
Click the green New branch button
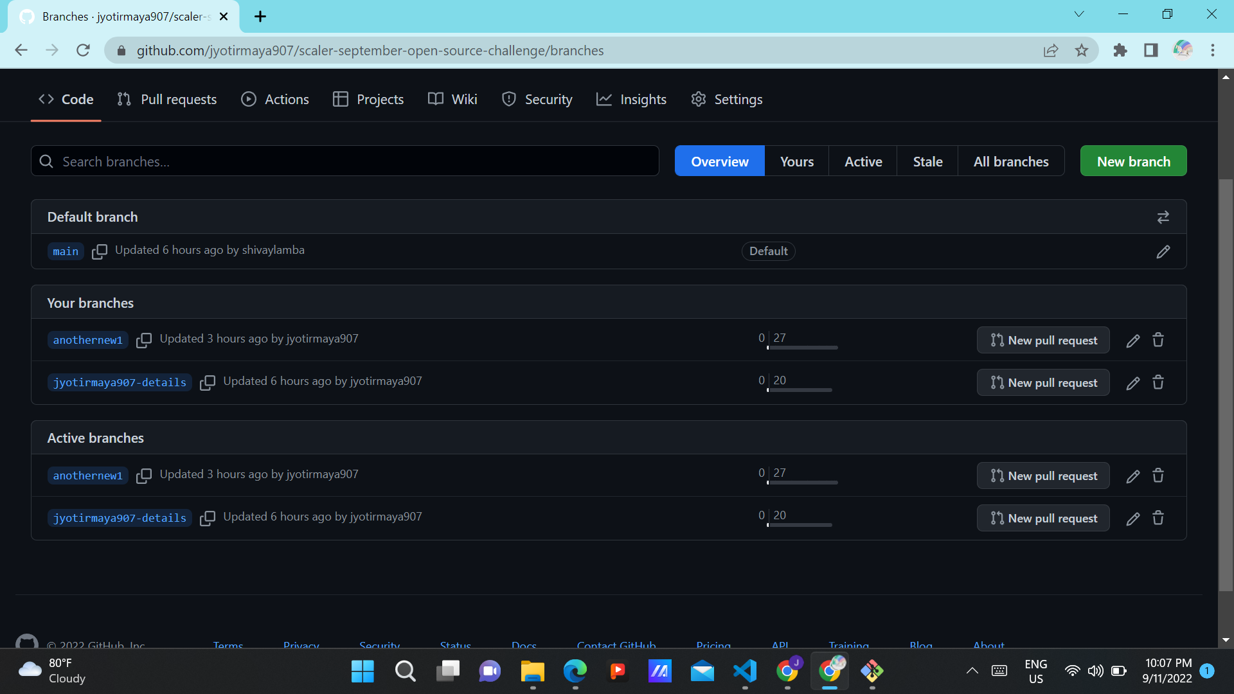click(1133, 161)
